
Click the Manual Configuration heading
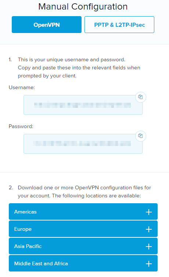pos(83,7)
